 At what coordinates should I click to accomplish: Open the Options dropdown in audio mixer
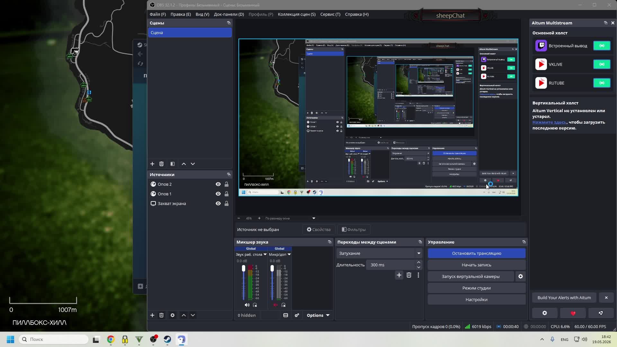[318, 315]
